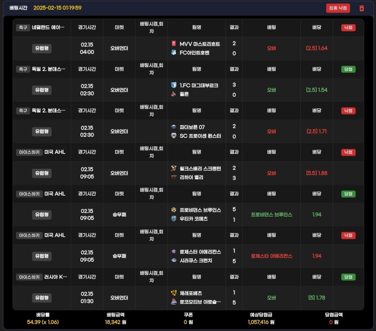Select the 1.FC 마그데부르크 team crest
The height and width of the screenshot is (331, 376).
coord(174,85)
